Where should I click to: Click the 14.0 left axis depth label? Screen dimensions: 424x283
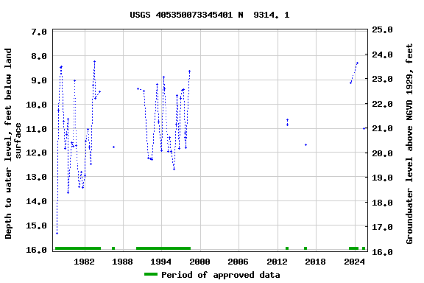pos(37,201)
